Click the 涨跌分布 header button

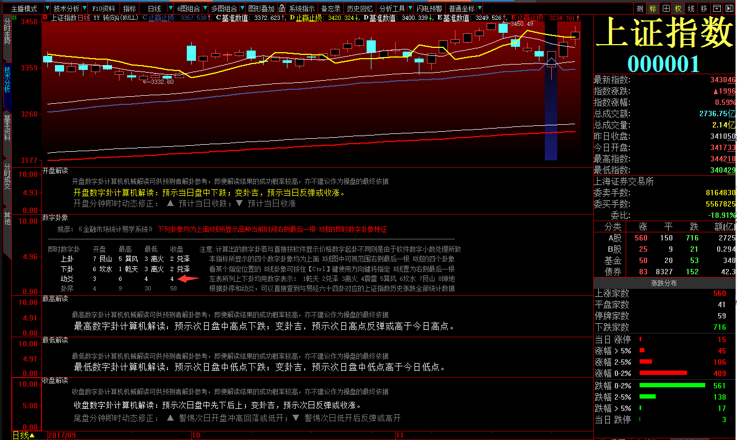pos(665,283)
